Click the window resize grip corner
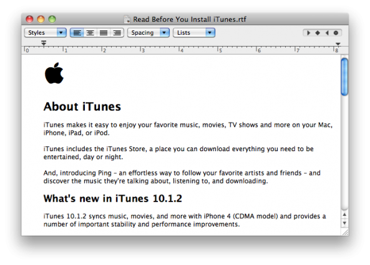Viewport: 370px width, 265px height. click(x=345, y=232)
